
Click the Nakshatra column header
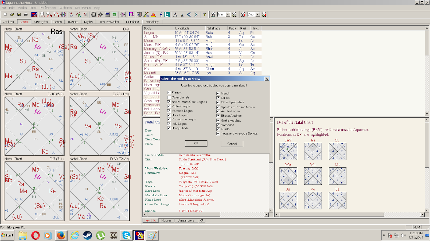[x=216, y=28]
